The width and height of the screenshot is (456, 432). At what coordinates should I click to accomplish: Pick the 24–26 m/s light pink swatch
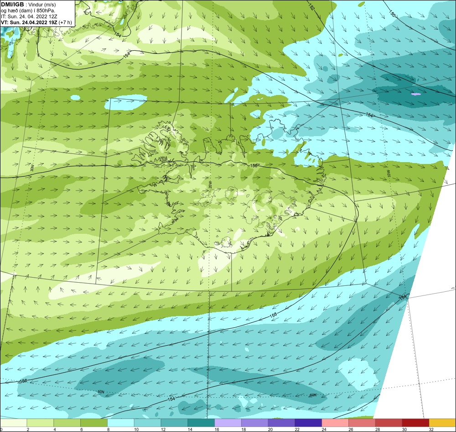click(x=335, y=422)
